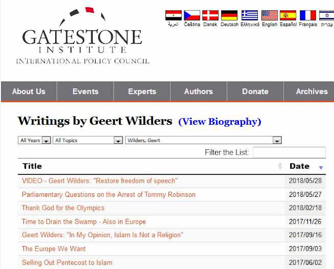This screenshot has height=269, width=334.
Task: Toggle Date column sort arrow
Action: point(321,168)
